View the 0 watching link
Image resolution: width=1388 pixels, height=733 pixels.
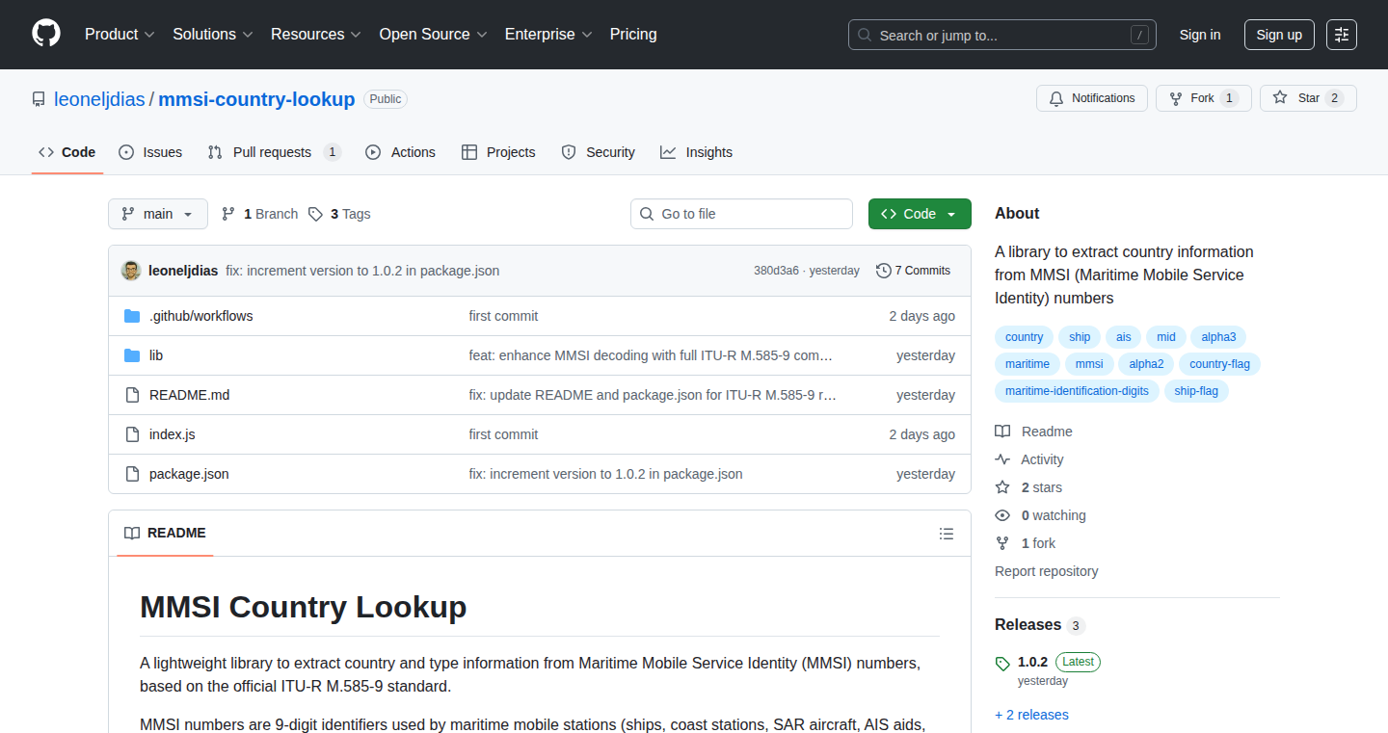pyautogui.click(x=1040, y=515)
